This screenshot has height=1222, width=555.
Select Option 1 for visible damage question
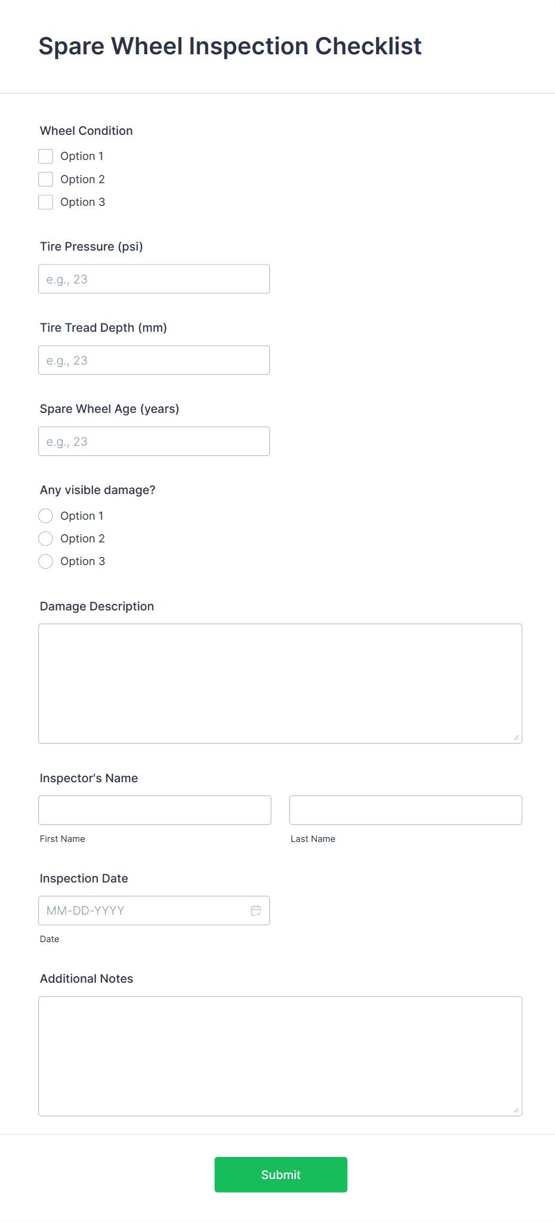coord(45,516)
